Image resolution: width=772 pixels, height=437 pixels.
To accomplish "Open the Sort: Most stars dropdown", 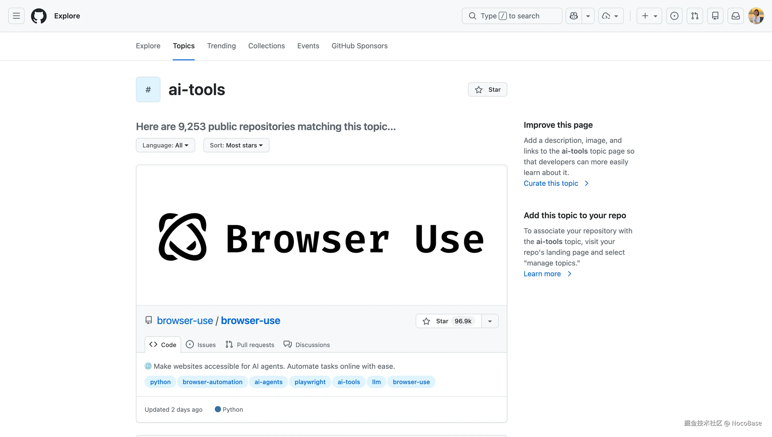I will pyautogui.click(x=236, y=145).
